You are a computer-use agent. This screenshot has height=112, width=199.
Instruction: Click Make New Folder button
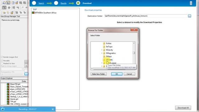click(x=99, y=74)
